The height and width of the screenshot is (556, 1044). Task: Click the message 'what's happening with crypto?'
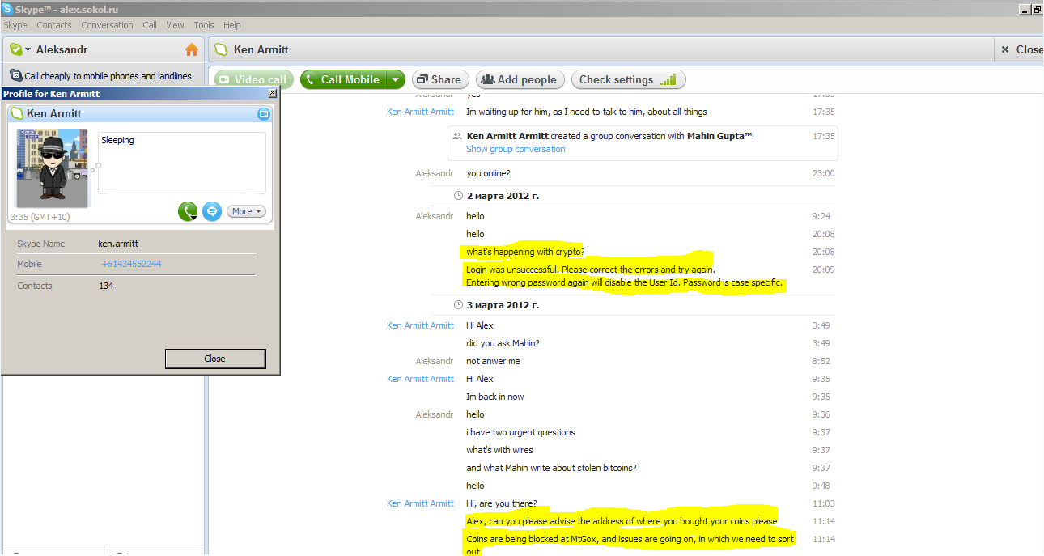pyautogui.click(x=525, y=252)
